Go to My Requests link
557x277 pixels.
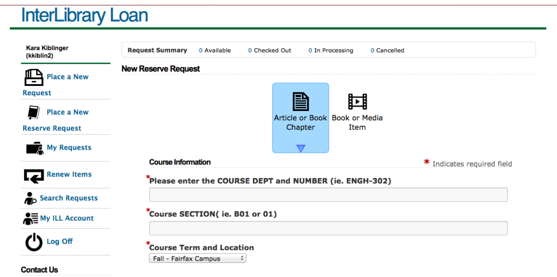[69, 148]
